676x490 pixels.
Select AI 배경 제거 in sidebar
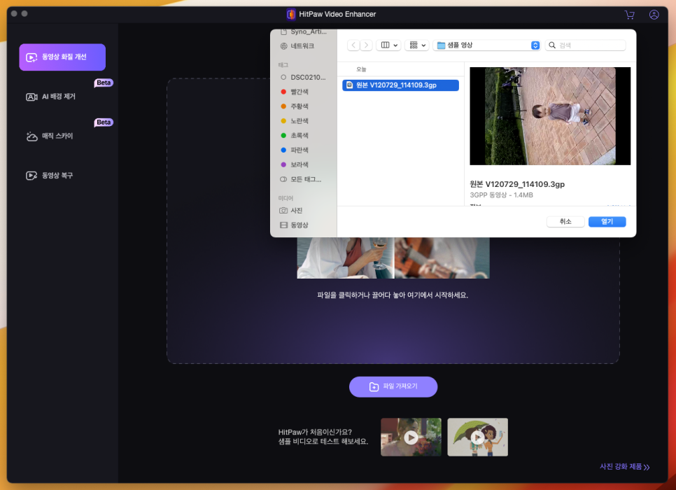[x=58, y=97]
